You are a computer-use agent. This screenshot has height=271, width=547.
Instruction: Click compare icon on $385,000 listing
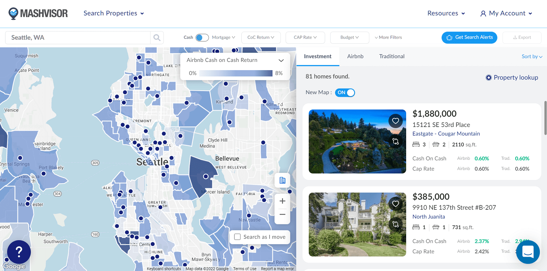396,224
